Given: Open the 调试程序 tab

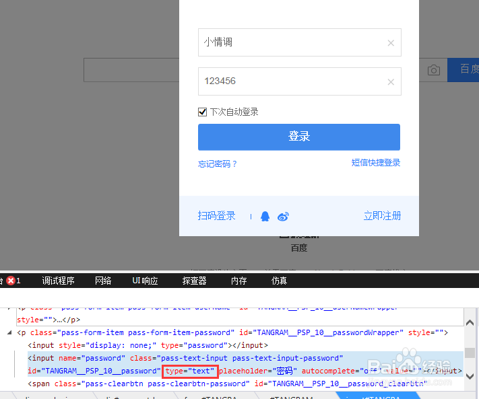Looking at the screenshot, I should click(58, 281).
